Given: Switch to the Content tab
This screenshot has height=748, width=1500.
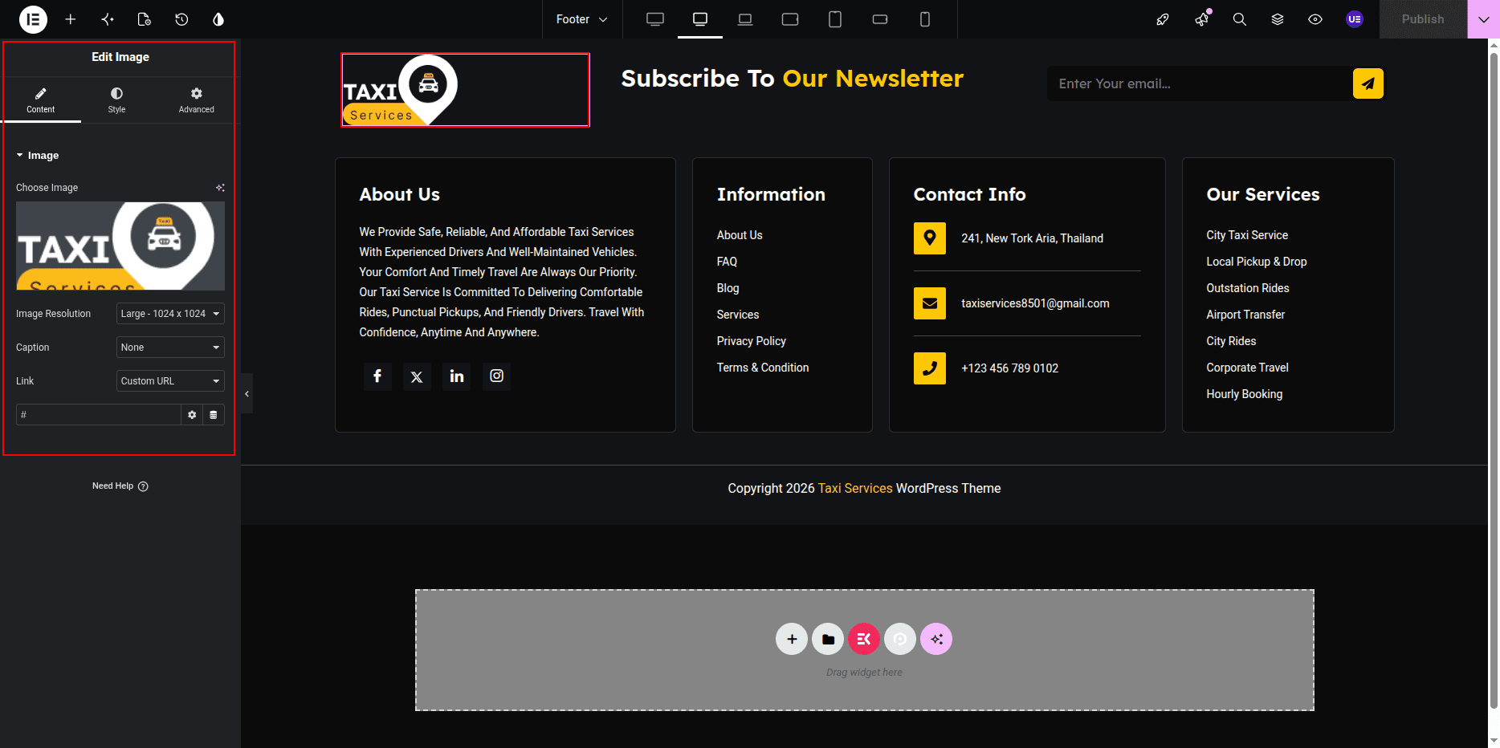Looking at the screenshot, I should [41, 100].
